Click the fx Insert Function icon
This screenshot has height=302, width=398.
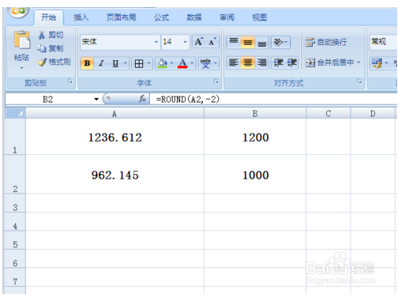coord(142,99)
